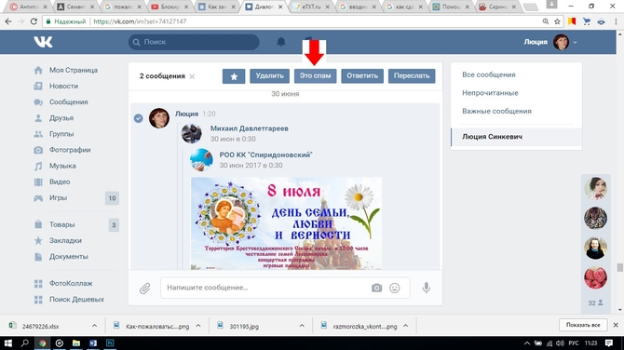Click the Ответить button

coord(362,76)
